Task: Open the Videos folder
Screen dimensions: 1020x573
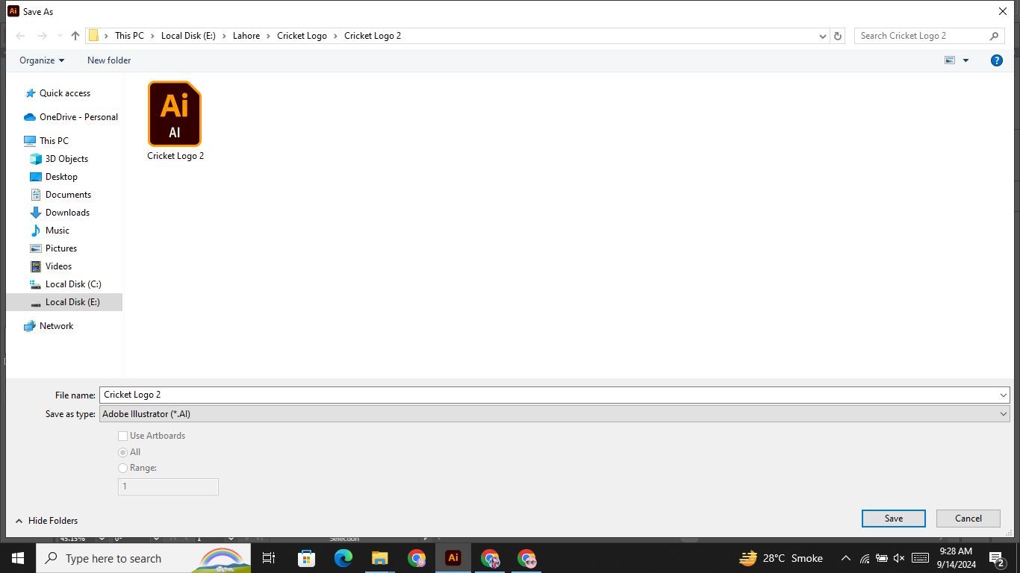Action: (58, 266)
